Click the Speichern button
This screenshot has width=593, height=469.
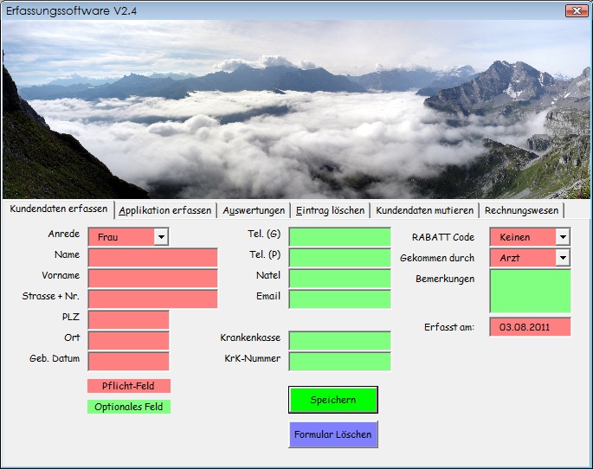click(333, 400)
